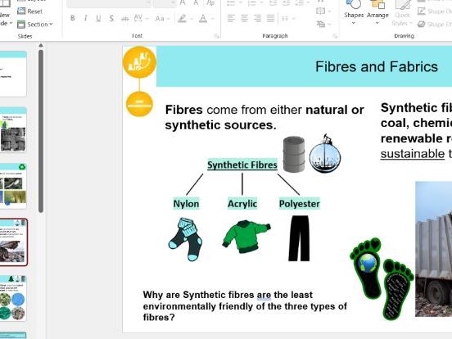The height and width of the screenshot is (339, 452).
Task: Open Font dialog launcher
Action: click(x=217, y=36)
